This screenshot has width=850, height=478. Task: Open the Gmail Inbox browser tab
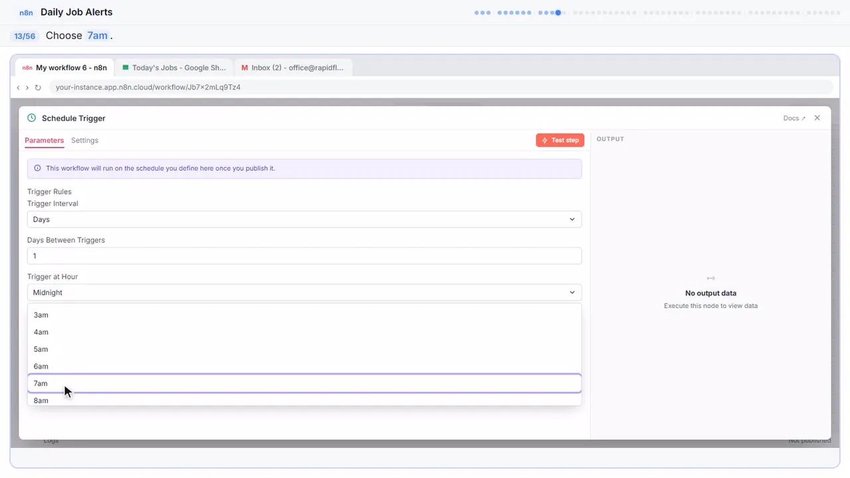(293, 68)
